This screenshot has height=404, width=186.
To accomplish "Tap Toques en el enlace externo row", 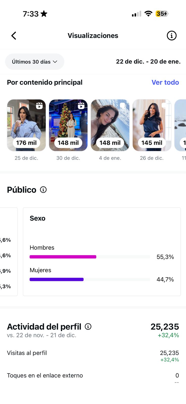I will pyautogui.click(x=93, y=376).
